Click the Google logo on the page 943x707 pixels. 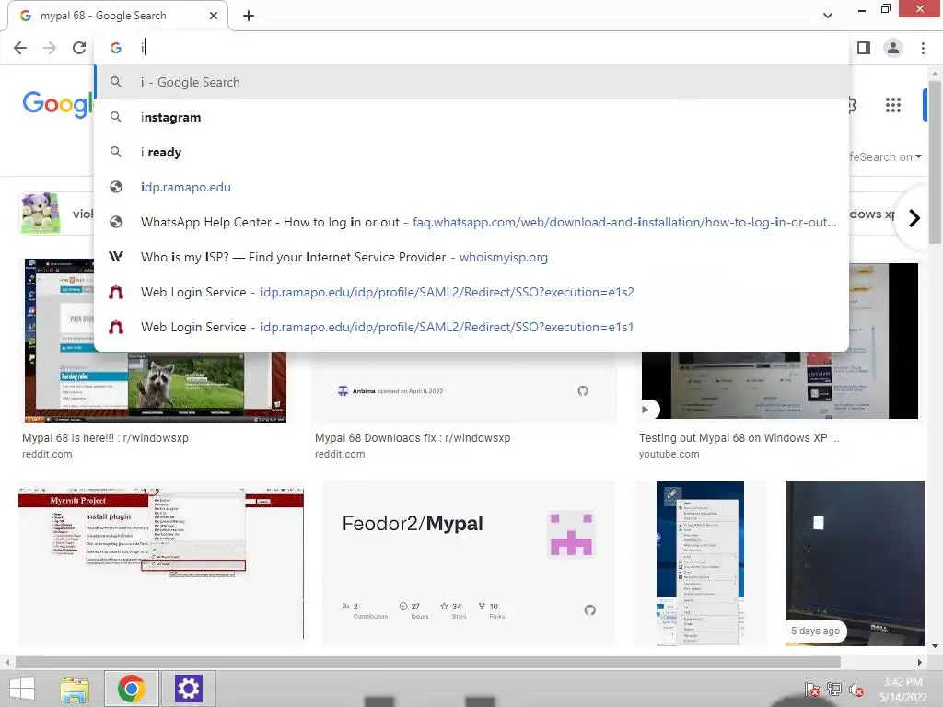pyautogui.click(x=58, y=105)
